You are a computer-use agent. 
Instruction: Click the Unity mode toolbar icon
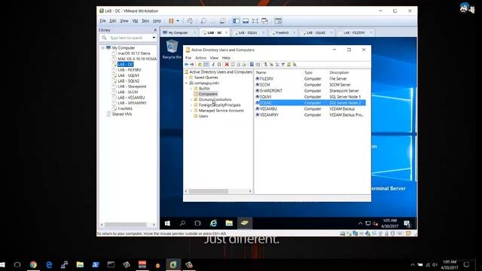[264, 21]
